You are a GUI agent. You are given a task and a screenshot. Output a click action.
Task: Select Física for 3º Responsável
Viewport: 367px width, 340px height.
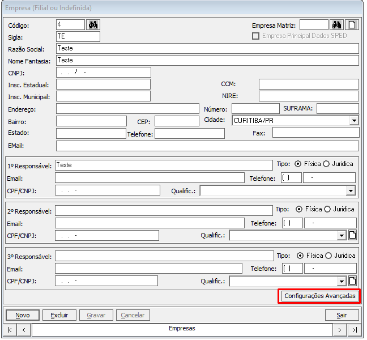(300, 256)
